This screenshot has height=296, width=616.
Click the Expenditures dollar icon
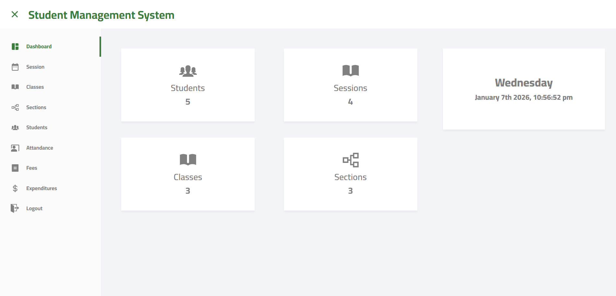tap(15, 188)
